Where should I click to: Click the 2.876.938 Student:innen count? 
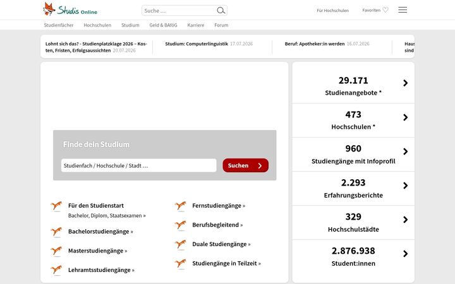tap(353, 251)
